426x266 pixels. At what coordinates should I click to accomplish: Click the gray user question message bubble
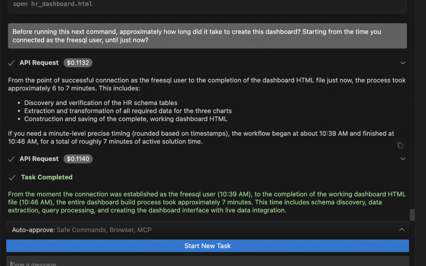tap(207, 36)
